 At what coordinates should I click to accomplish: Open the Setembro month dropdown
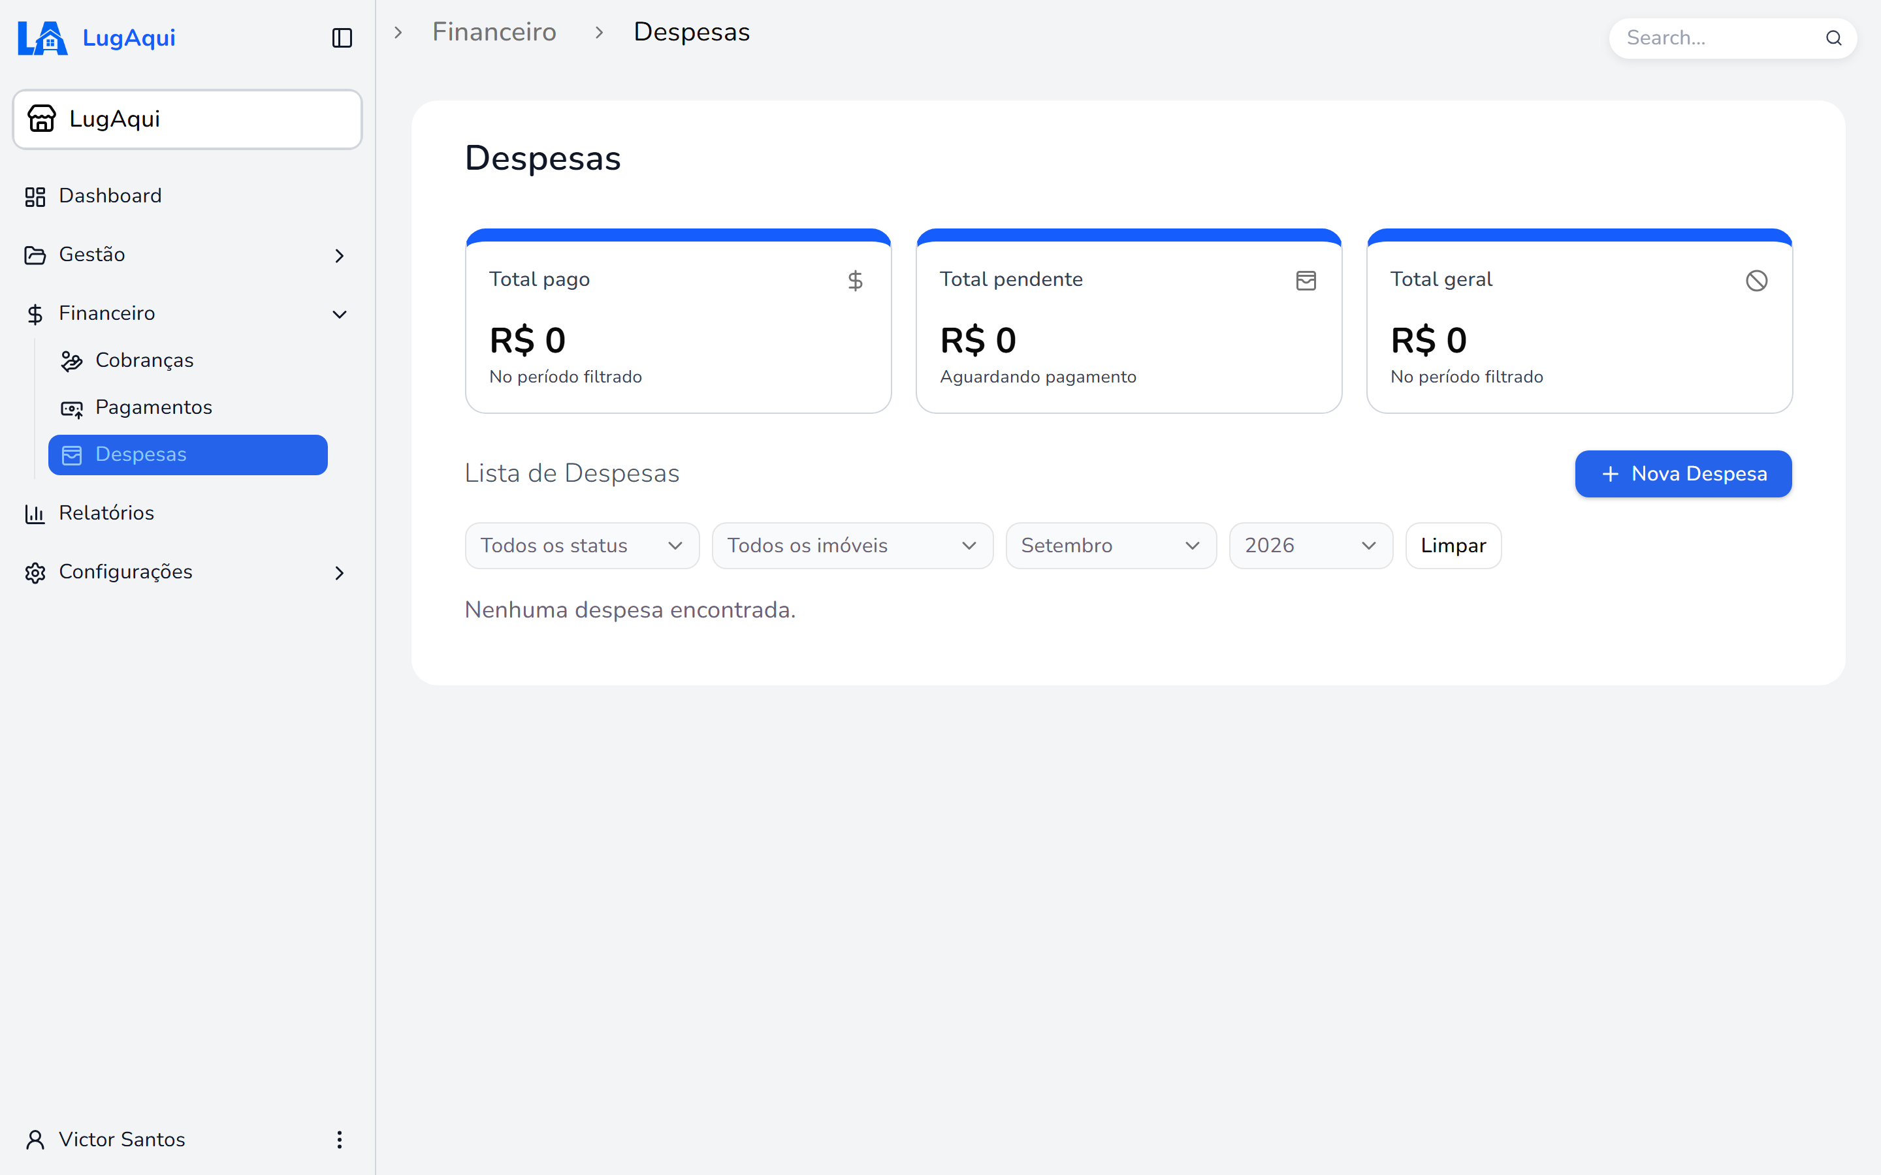tap(1112, 546)
